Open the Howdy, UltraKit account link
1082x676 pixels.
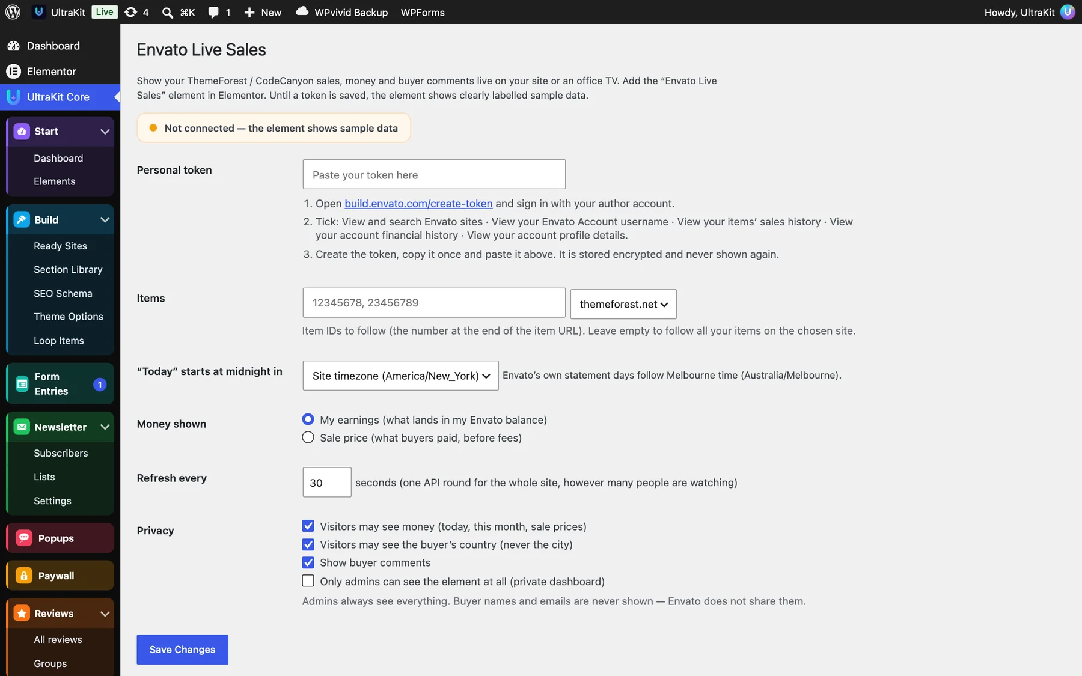[x=1019, y=13]
